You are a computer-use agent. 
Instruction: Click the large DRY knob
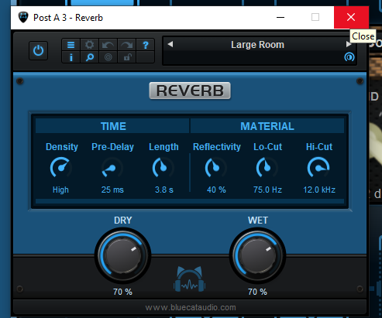122,255
